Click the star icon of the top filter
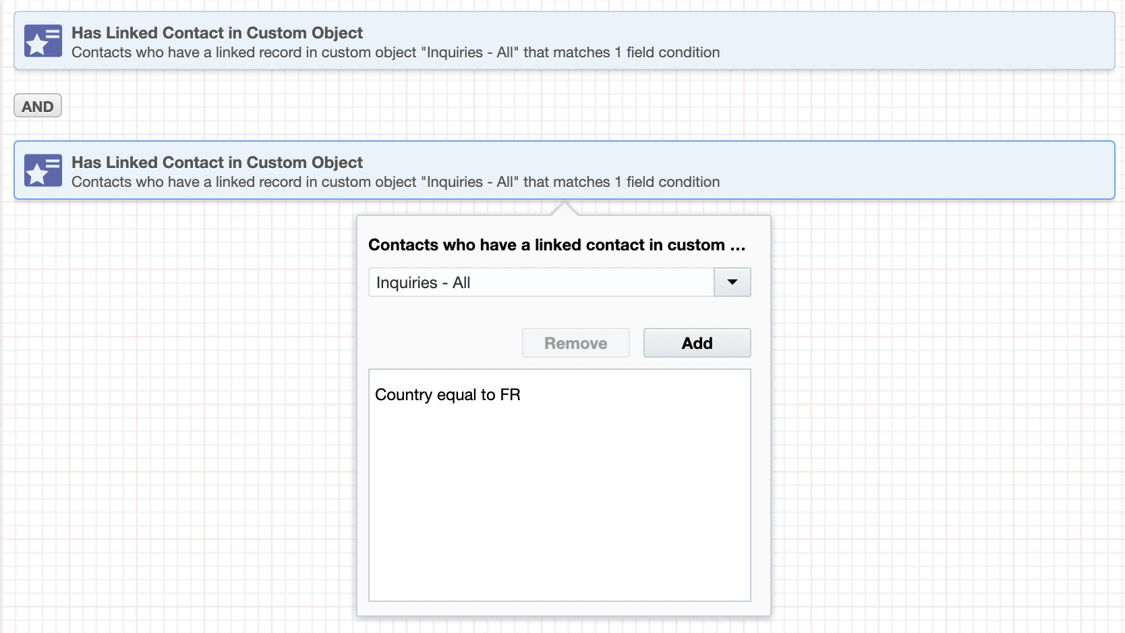Viewport: 1125px width, 633px height. click(42, 41)
